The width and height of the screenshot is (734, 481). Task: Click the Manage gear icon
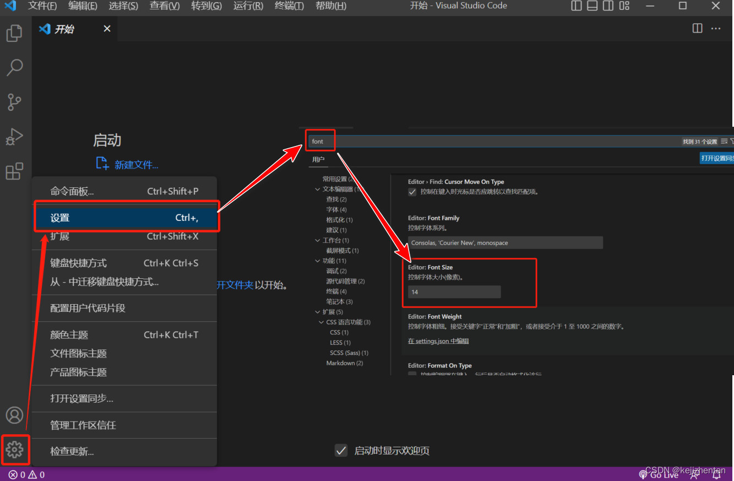14,450
